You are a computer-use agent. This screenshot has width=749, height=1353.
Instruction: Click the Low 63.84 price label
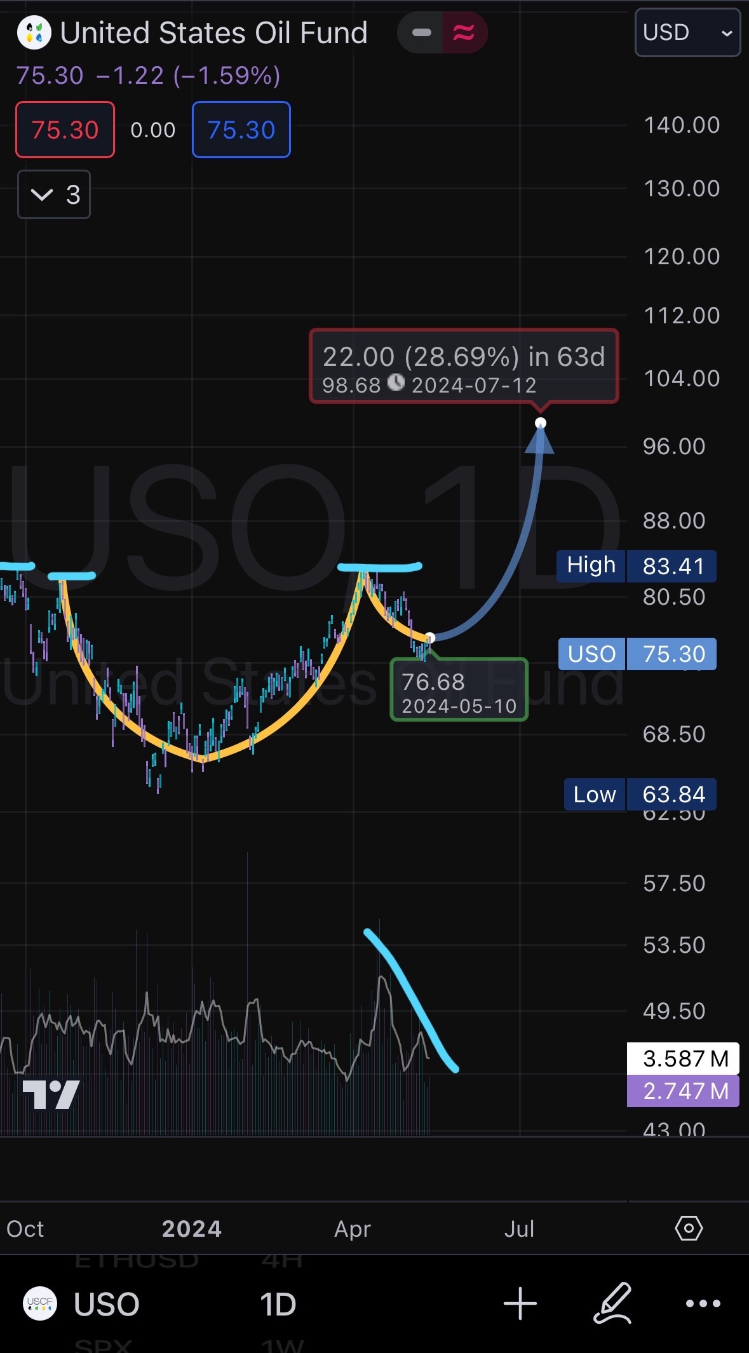[640, 794]
